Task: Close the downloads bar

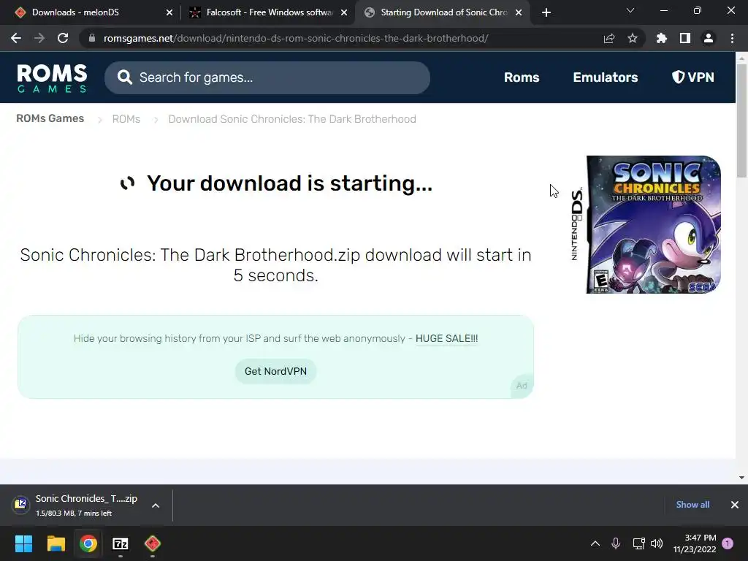Action: click(735, 505)
